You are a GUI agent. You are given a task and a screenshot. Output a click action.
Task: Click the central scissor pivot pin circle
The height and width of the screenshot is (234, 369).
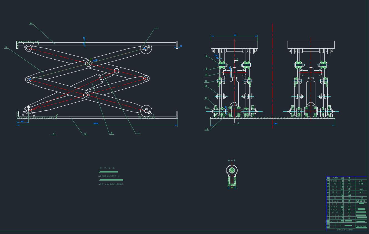coord(88,64)
